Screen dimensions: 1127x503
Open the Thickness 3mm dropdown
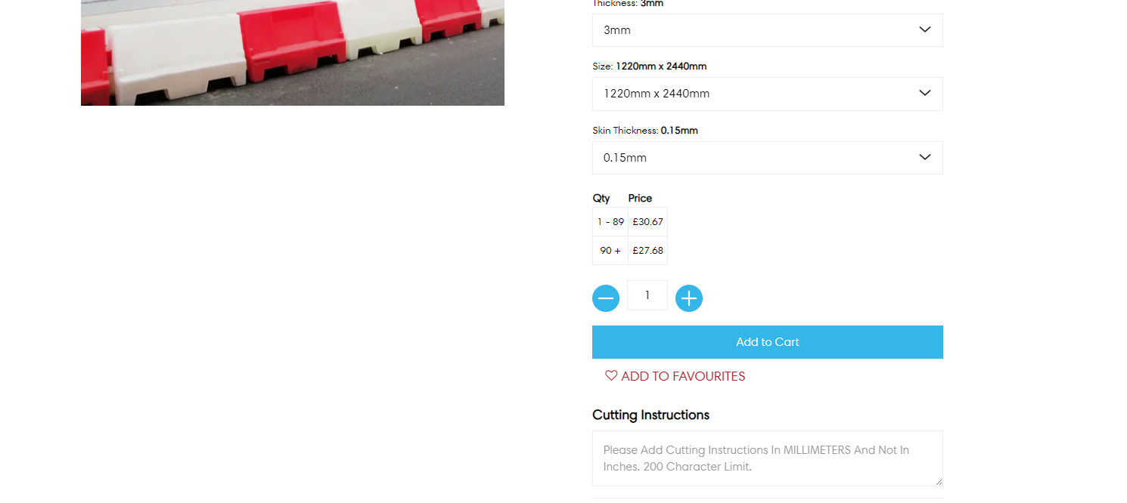pos(768,30)
